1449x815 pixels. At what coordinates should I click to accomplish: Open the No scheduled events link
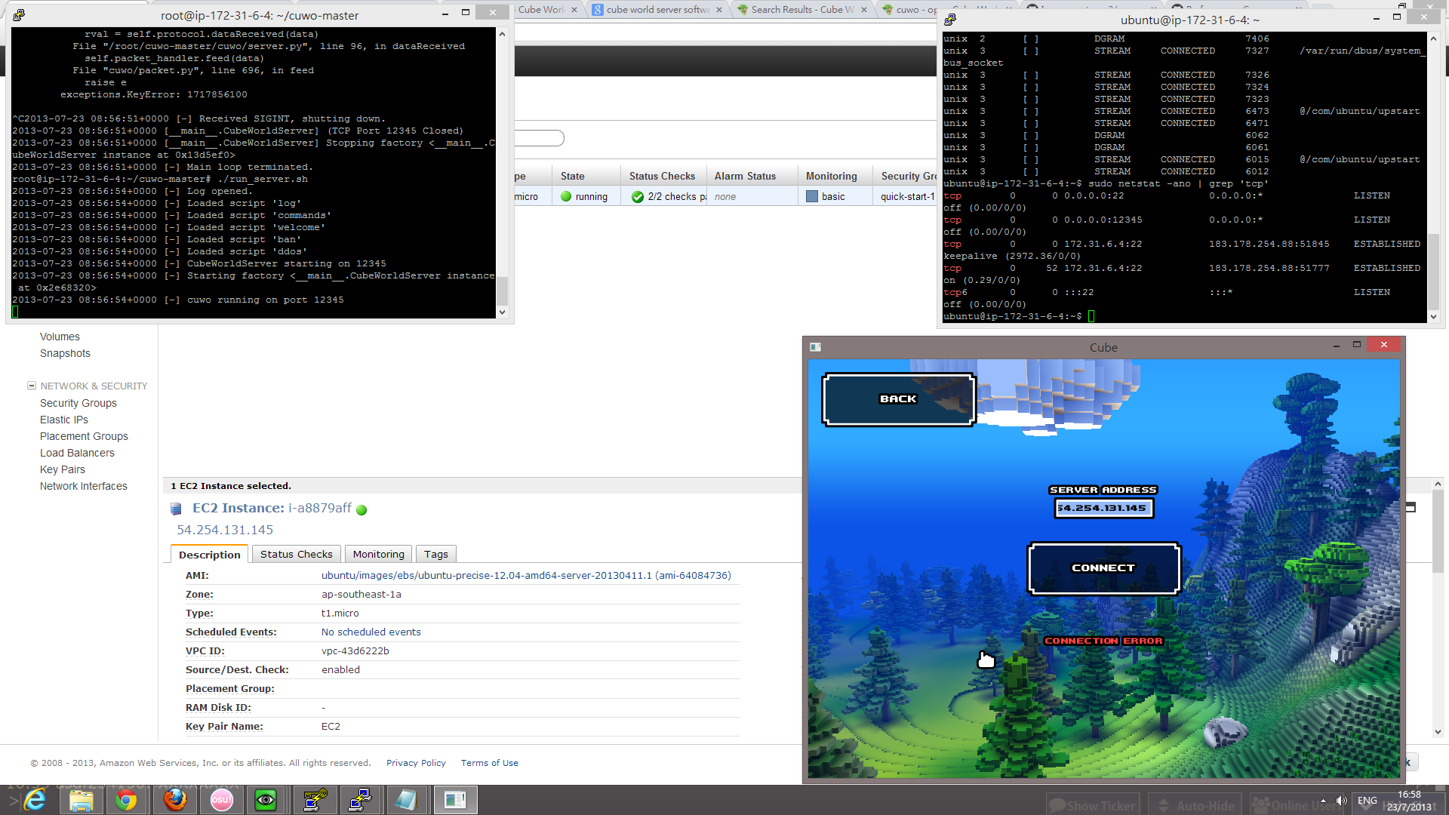371,632
